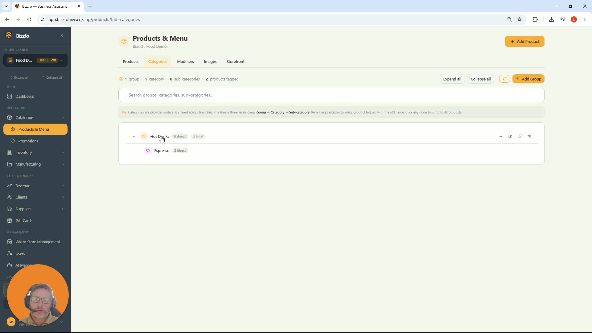Collapse the Hot Drinks group chevron
The width and height of the screenshot is (592, 333).
(x=134, y=136)
